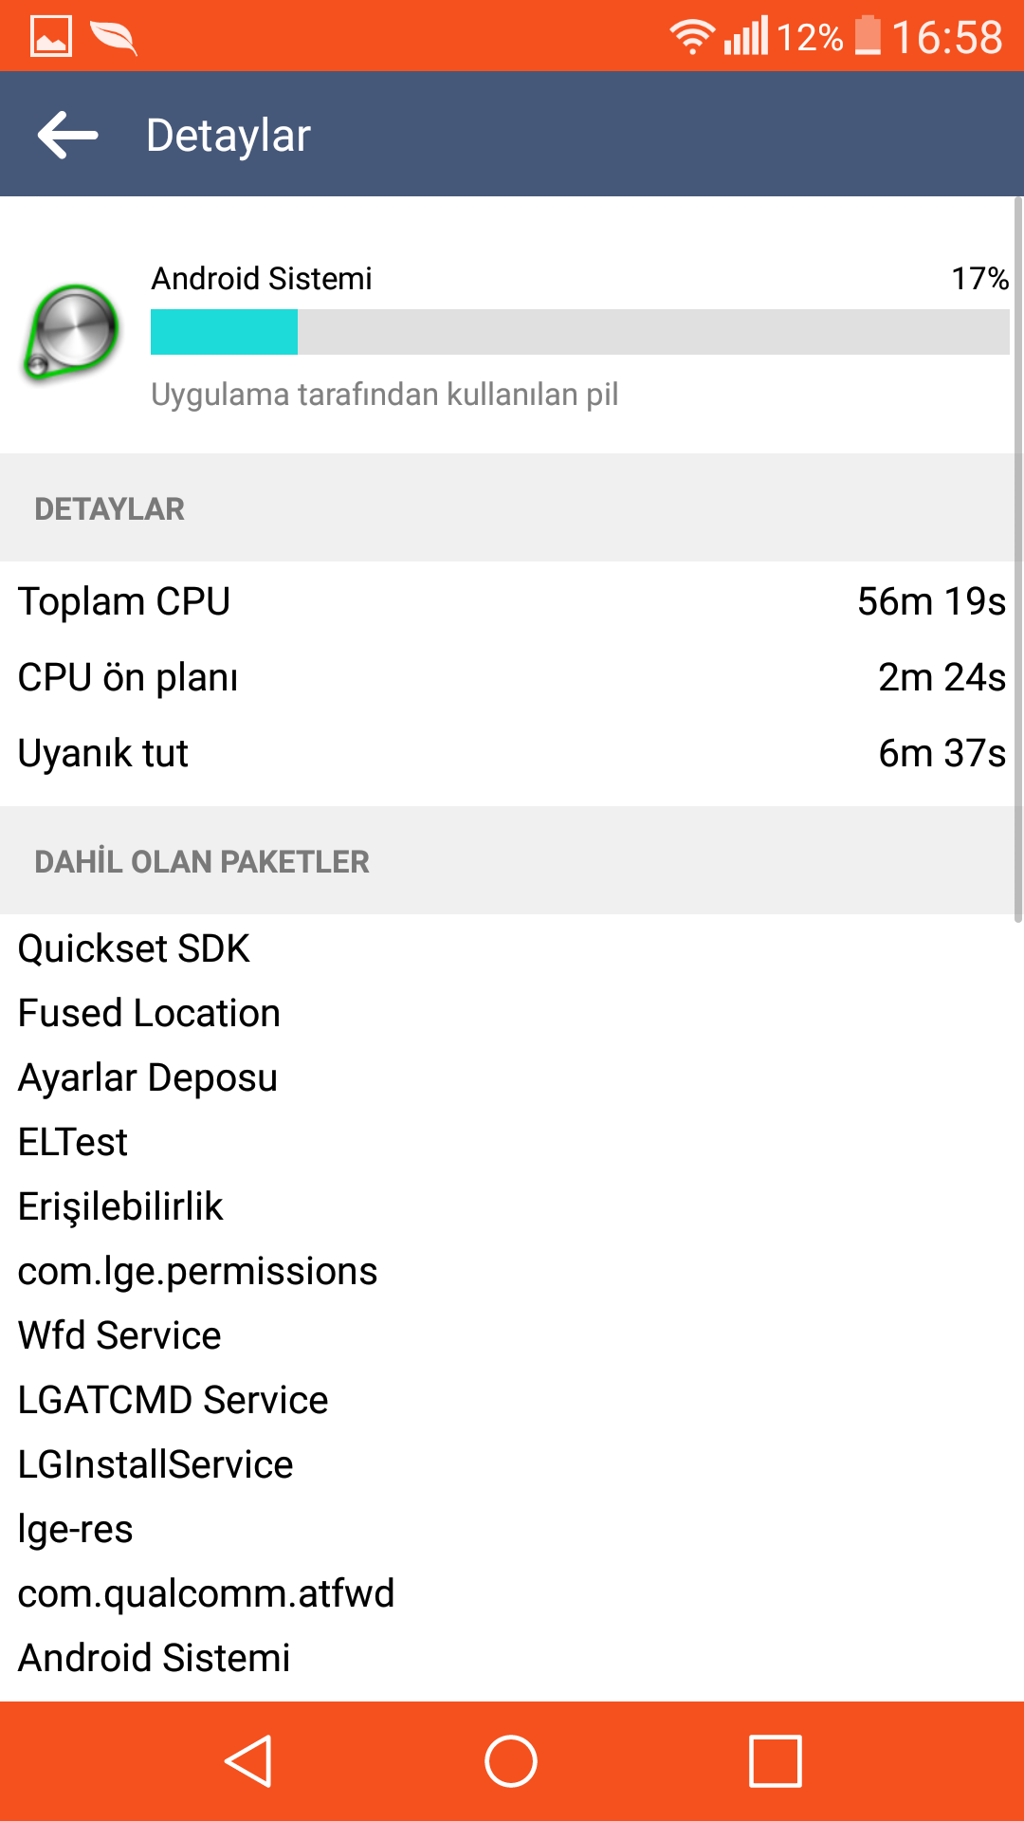Tap Fused Location package entry
1024x1821 pixels.
(149, 1013)
